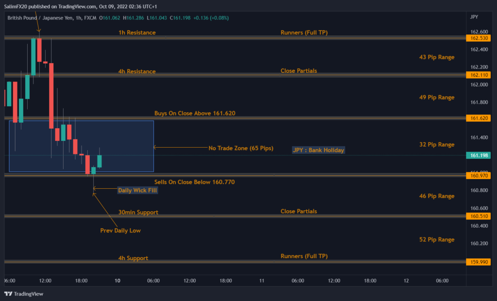The height and width of the screenshot is (301, 497).
Task: Select the "30min Support" label
Action: [x=138, y=212]
